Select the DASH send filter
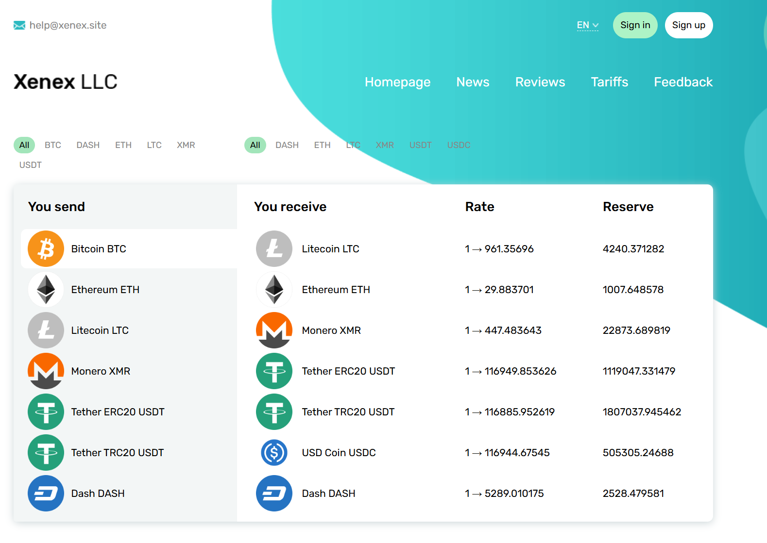767x543 pixels. pos(88,145)
